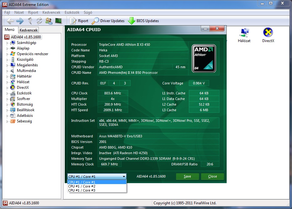This screenshot has width=292, height=209.
Task: Select Beállítások icon in the tree
Action: [13, 110]
